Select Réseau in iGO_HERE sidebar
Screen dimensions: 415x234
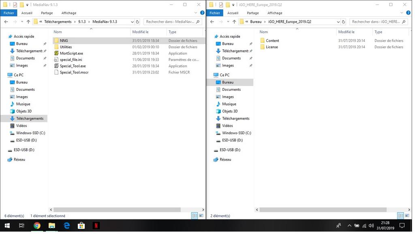(222, 159)
